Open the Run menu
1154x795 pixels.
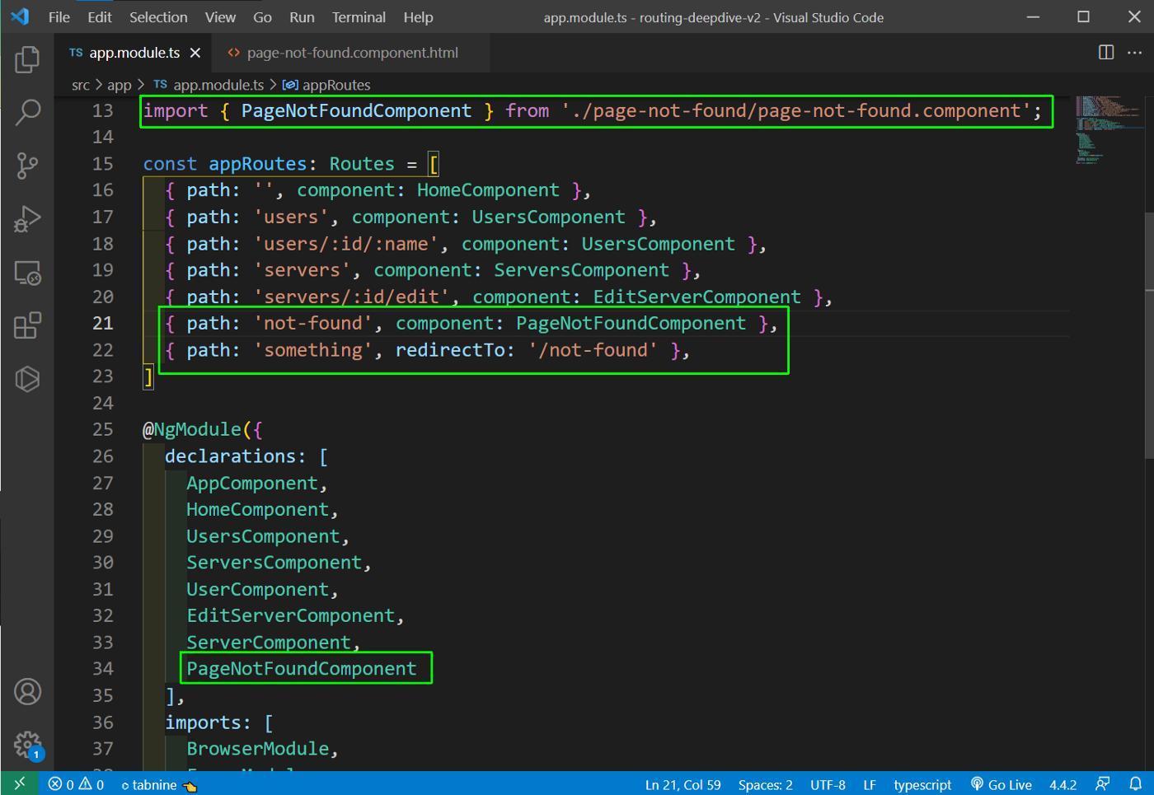pyautogui.click(x=302, y=17)
